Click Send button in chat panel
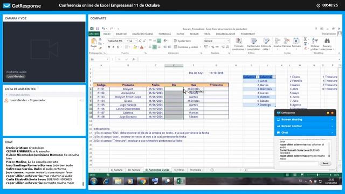 tap(325, 163)
